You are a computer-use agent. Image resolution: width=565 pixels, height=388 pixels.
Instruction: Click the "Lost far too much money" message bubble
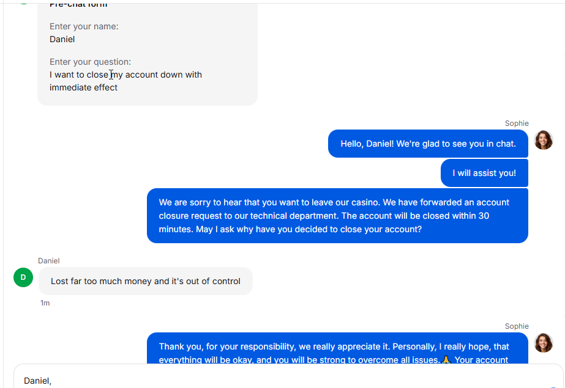146,281
